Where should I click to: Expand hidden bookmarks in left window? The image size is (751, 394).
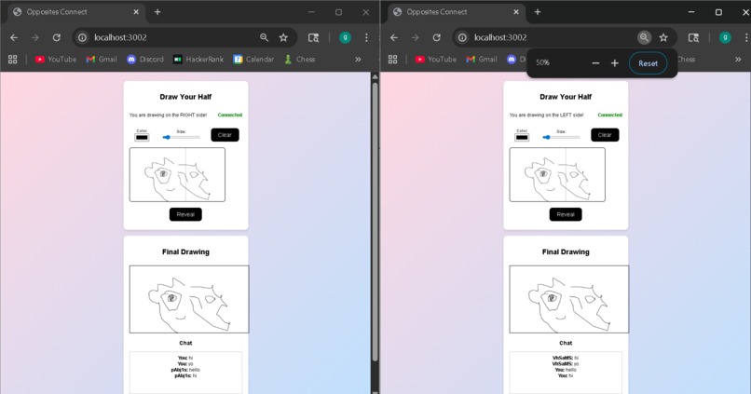[358, 60]
